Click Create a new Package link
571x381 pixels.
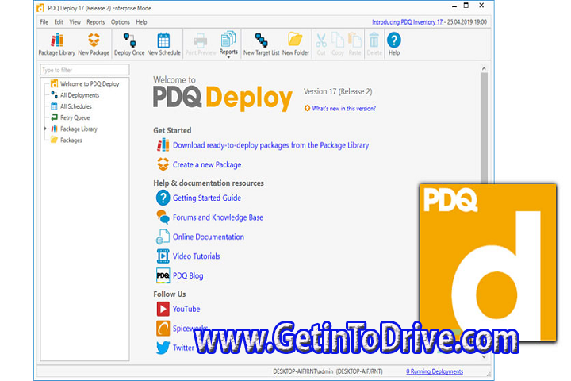[207, 164]
